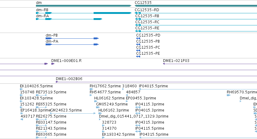
Task: Select RH69570.5prime EST label
Action: coord(242,92)
